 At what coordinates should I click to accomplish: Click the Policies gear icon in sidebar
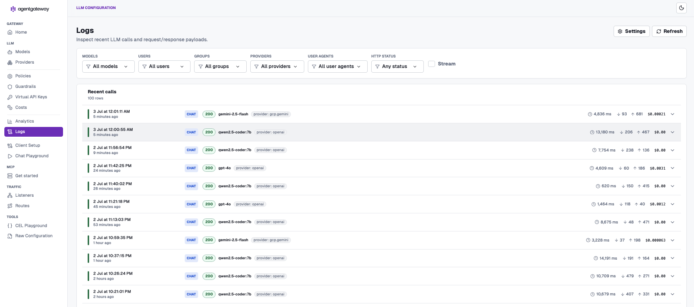point(10,76)
